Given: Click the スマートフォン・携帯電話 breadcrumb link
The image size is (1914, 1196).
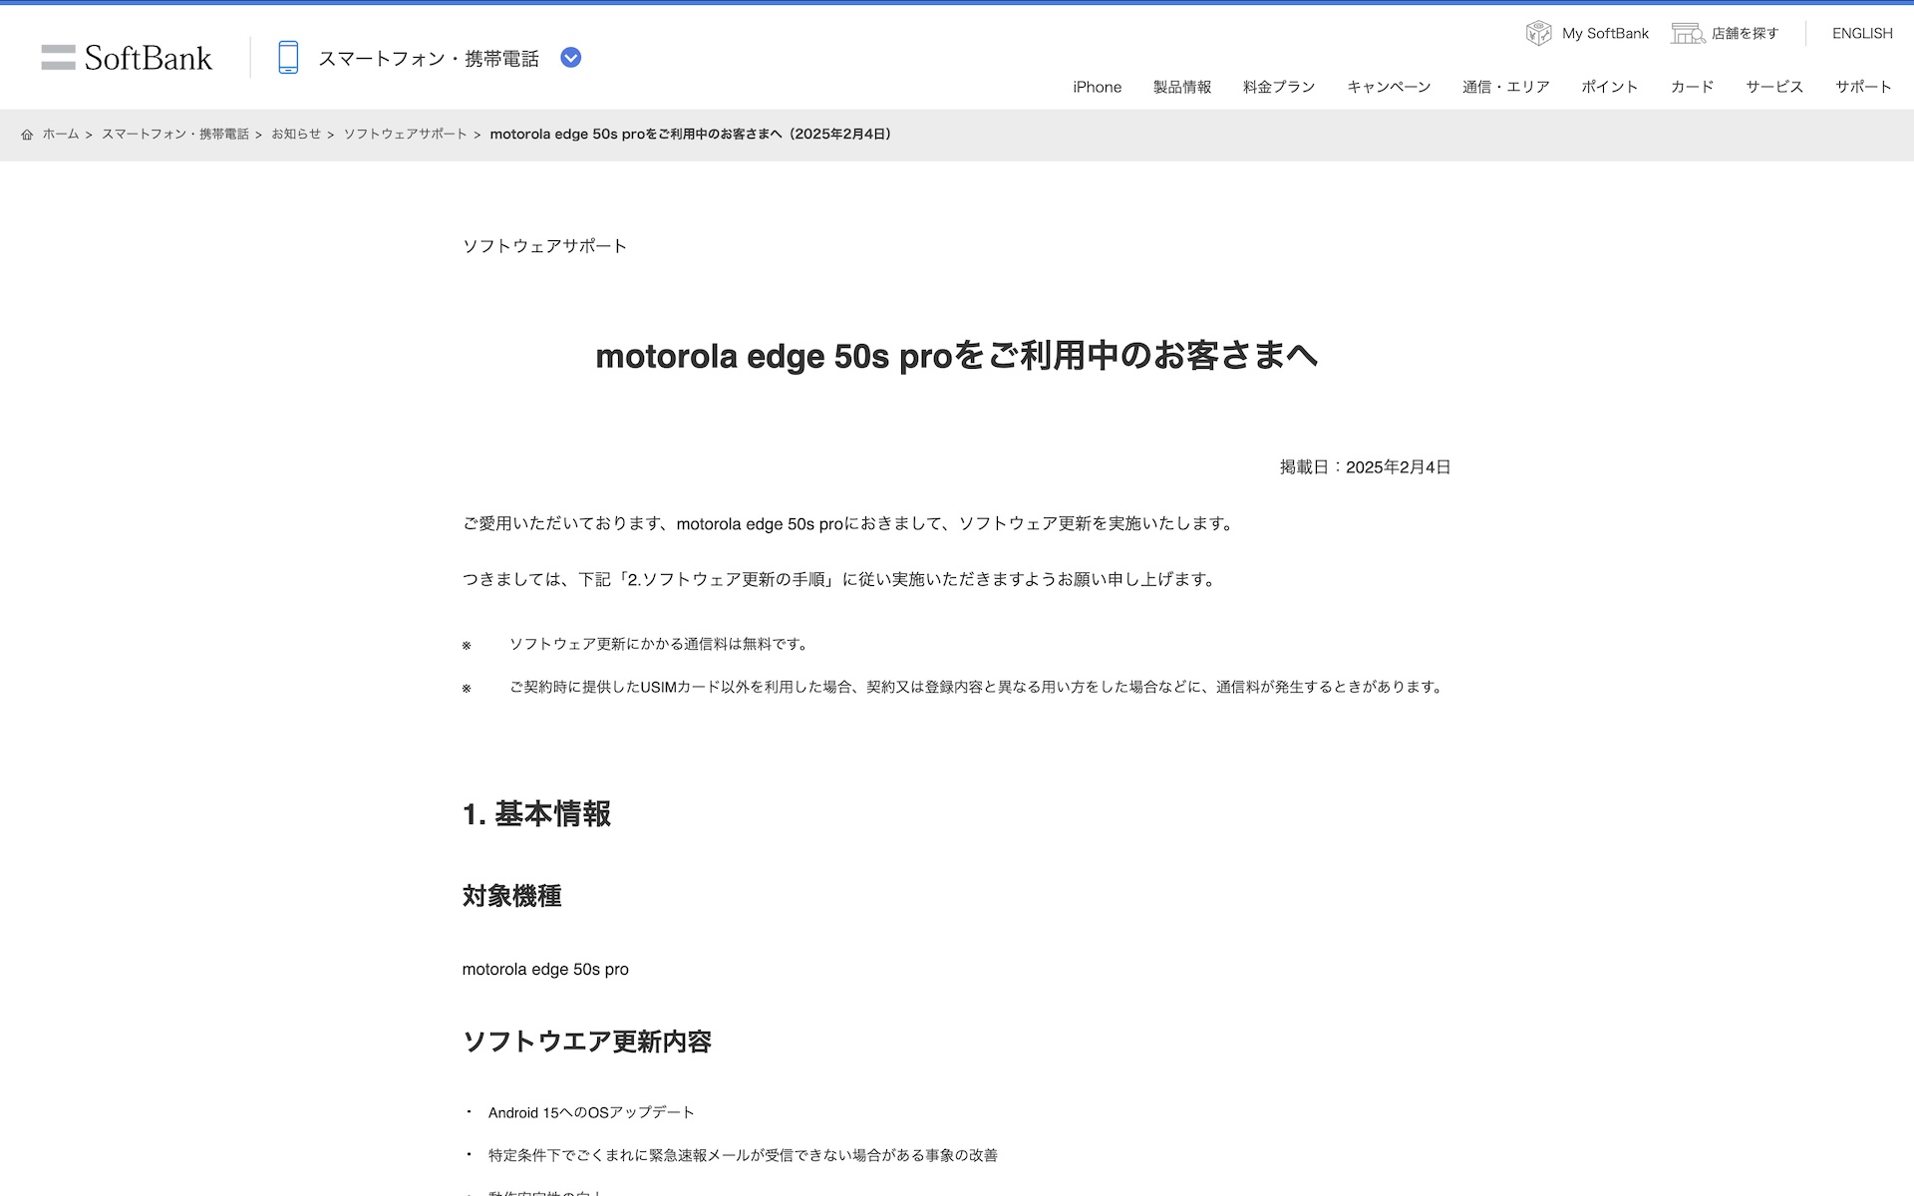Looking at the screenshot, I should pyautogui.click(x=174, y=135).
